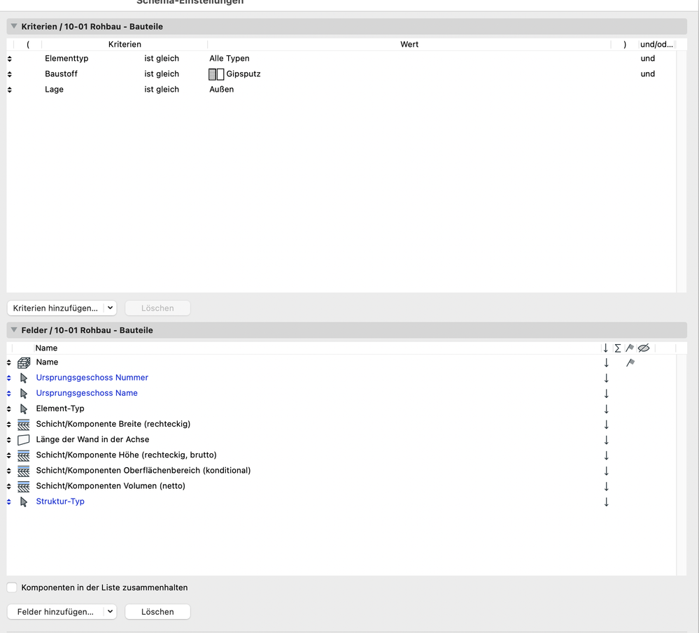This screenshot has width=699, height=633.
Task: Click the flag column header icon
Action: tap(630, 348)
